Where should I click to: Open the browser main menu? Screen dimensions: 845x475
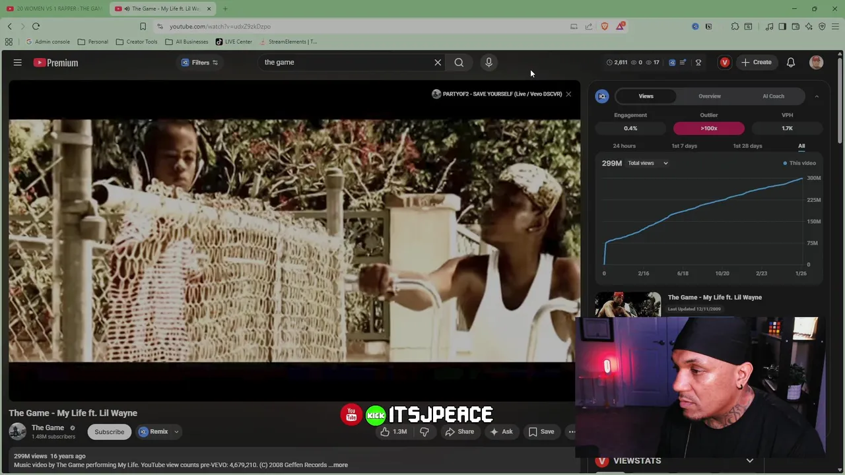(x=835, y=26)
